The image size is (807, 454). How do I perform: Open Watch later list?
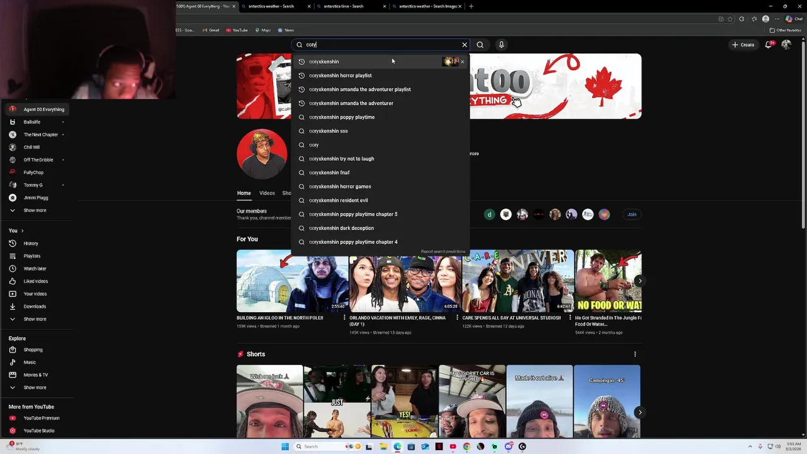(38, 269)
